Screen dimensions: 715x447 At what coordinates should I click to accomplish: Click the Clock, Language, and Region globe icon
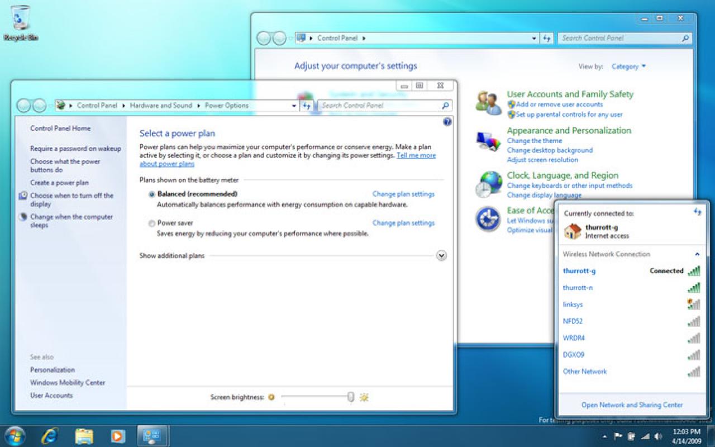pyautogui.click(x=488, y=184)
